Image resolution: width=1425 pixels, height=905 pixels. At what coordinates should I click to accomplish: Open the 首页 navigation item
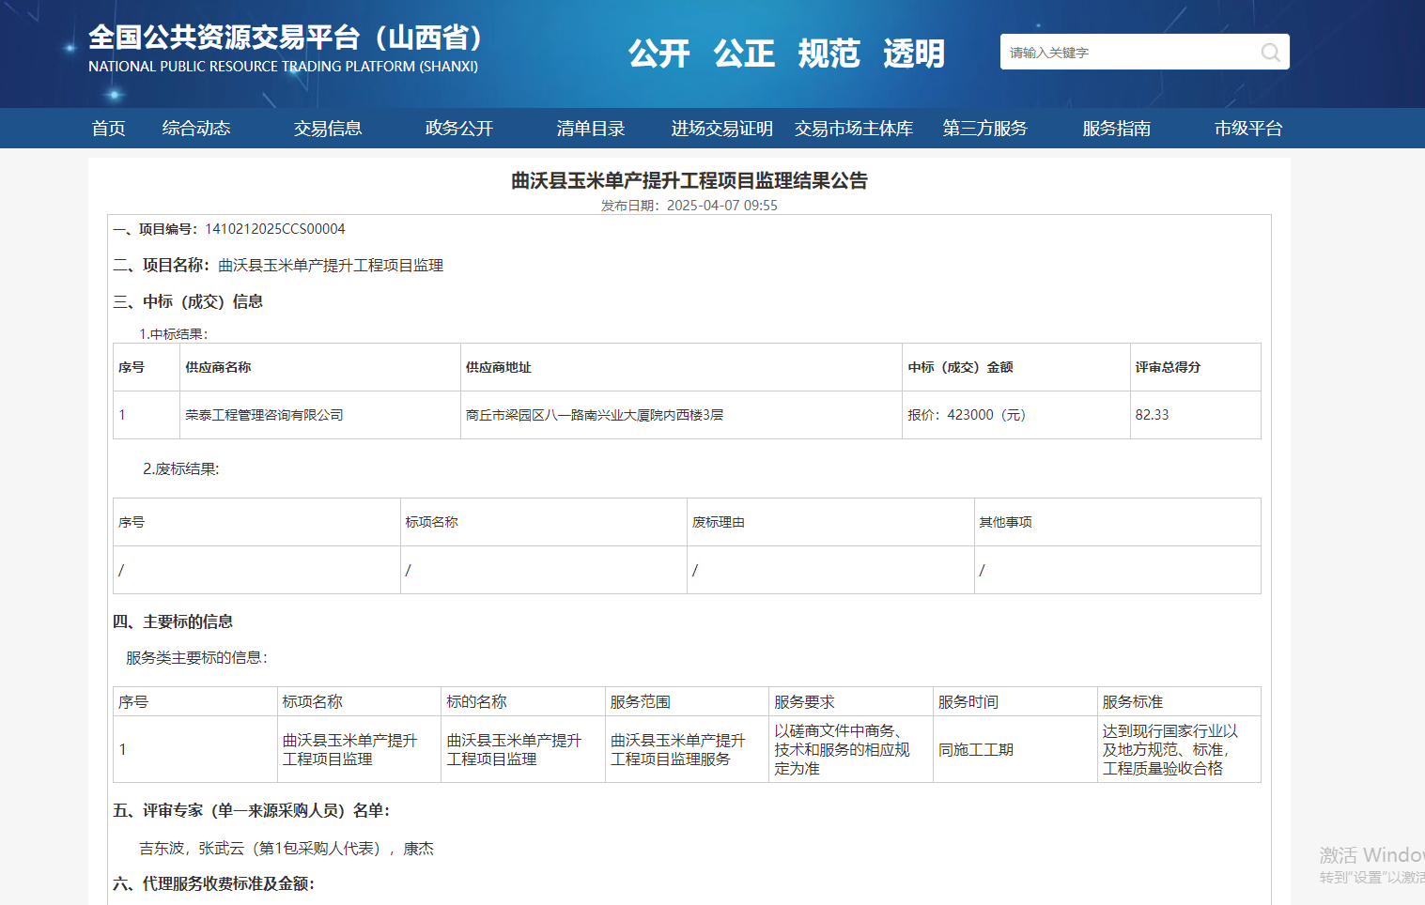[108, 129]
